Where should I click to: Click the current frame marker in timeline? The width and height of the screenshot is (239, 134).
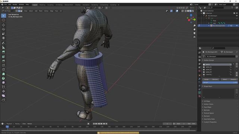(7, 127)
